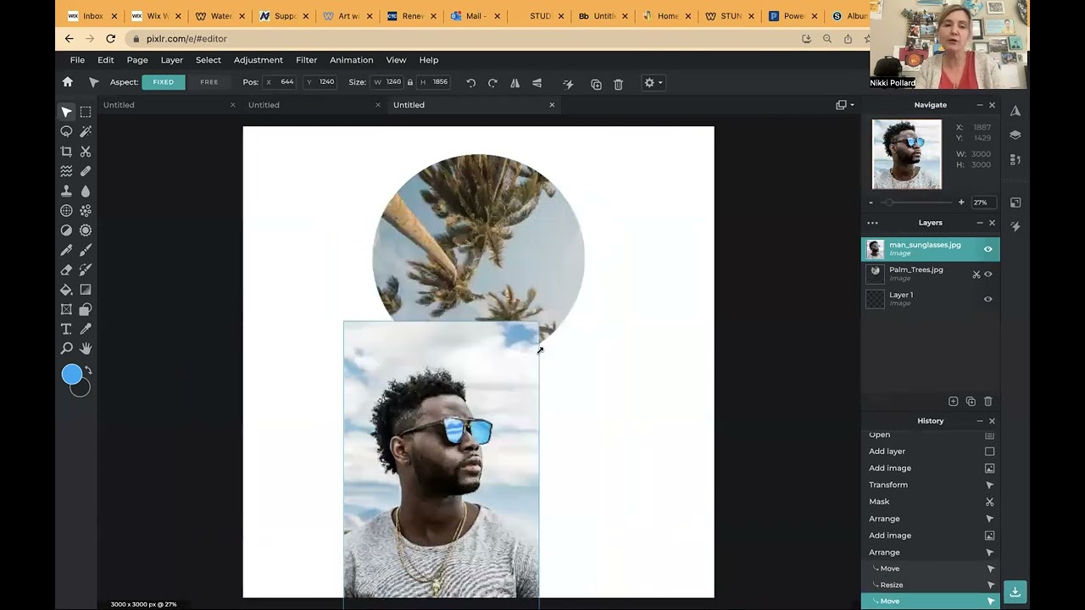This screenshot has height=610, width=1085.
Task: Open the black background color swatch
Action: (x=81, y=390)
